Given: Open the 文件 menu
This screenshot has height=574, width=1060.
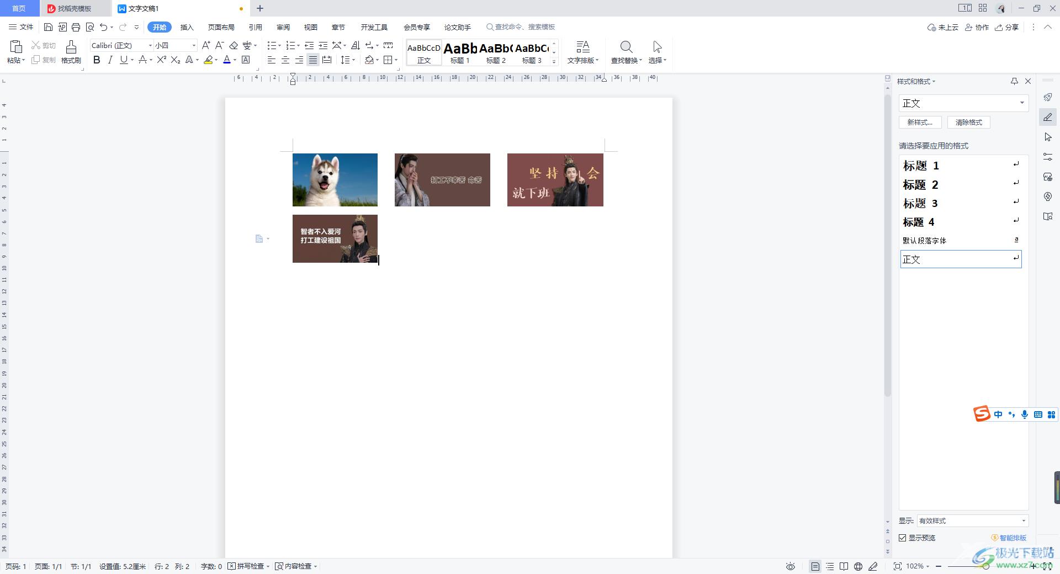Looking at the screenshot, I should click(21, 27).
